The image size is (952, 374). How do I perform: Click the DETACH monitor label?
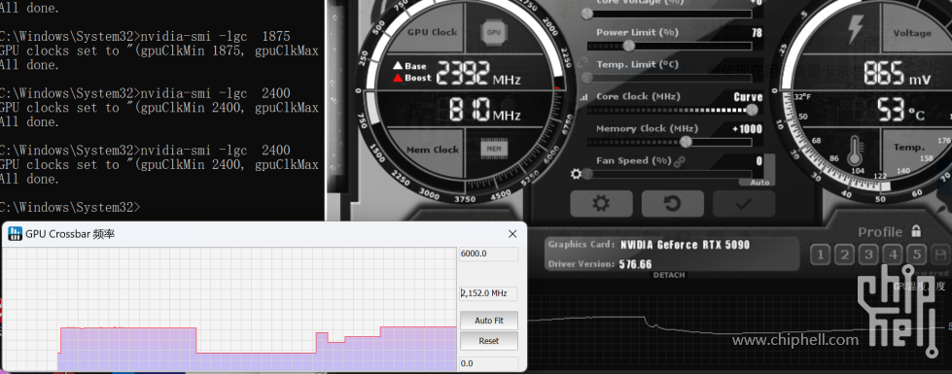[669, 275]
